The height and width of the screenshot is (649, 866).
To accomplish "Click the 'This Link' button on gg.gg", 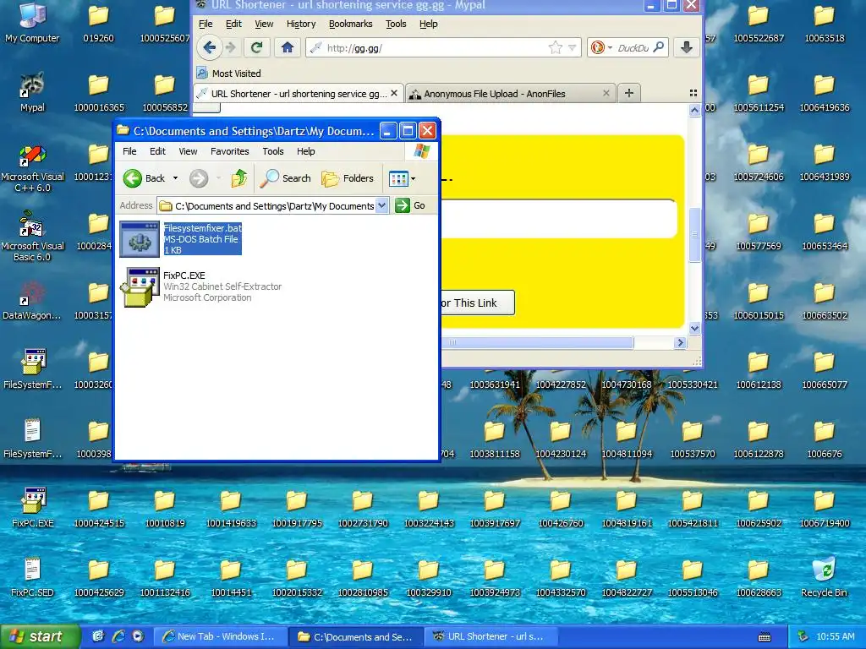I will [x=478, y=303].
